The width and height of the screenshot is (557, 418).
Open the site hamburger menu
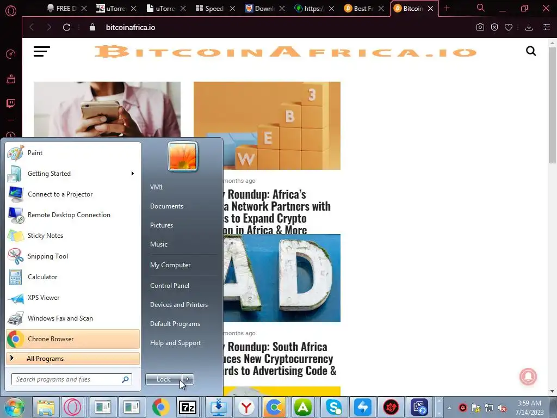(41, 52)
